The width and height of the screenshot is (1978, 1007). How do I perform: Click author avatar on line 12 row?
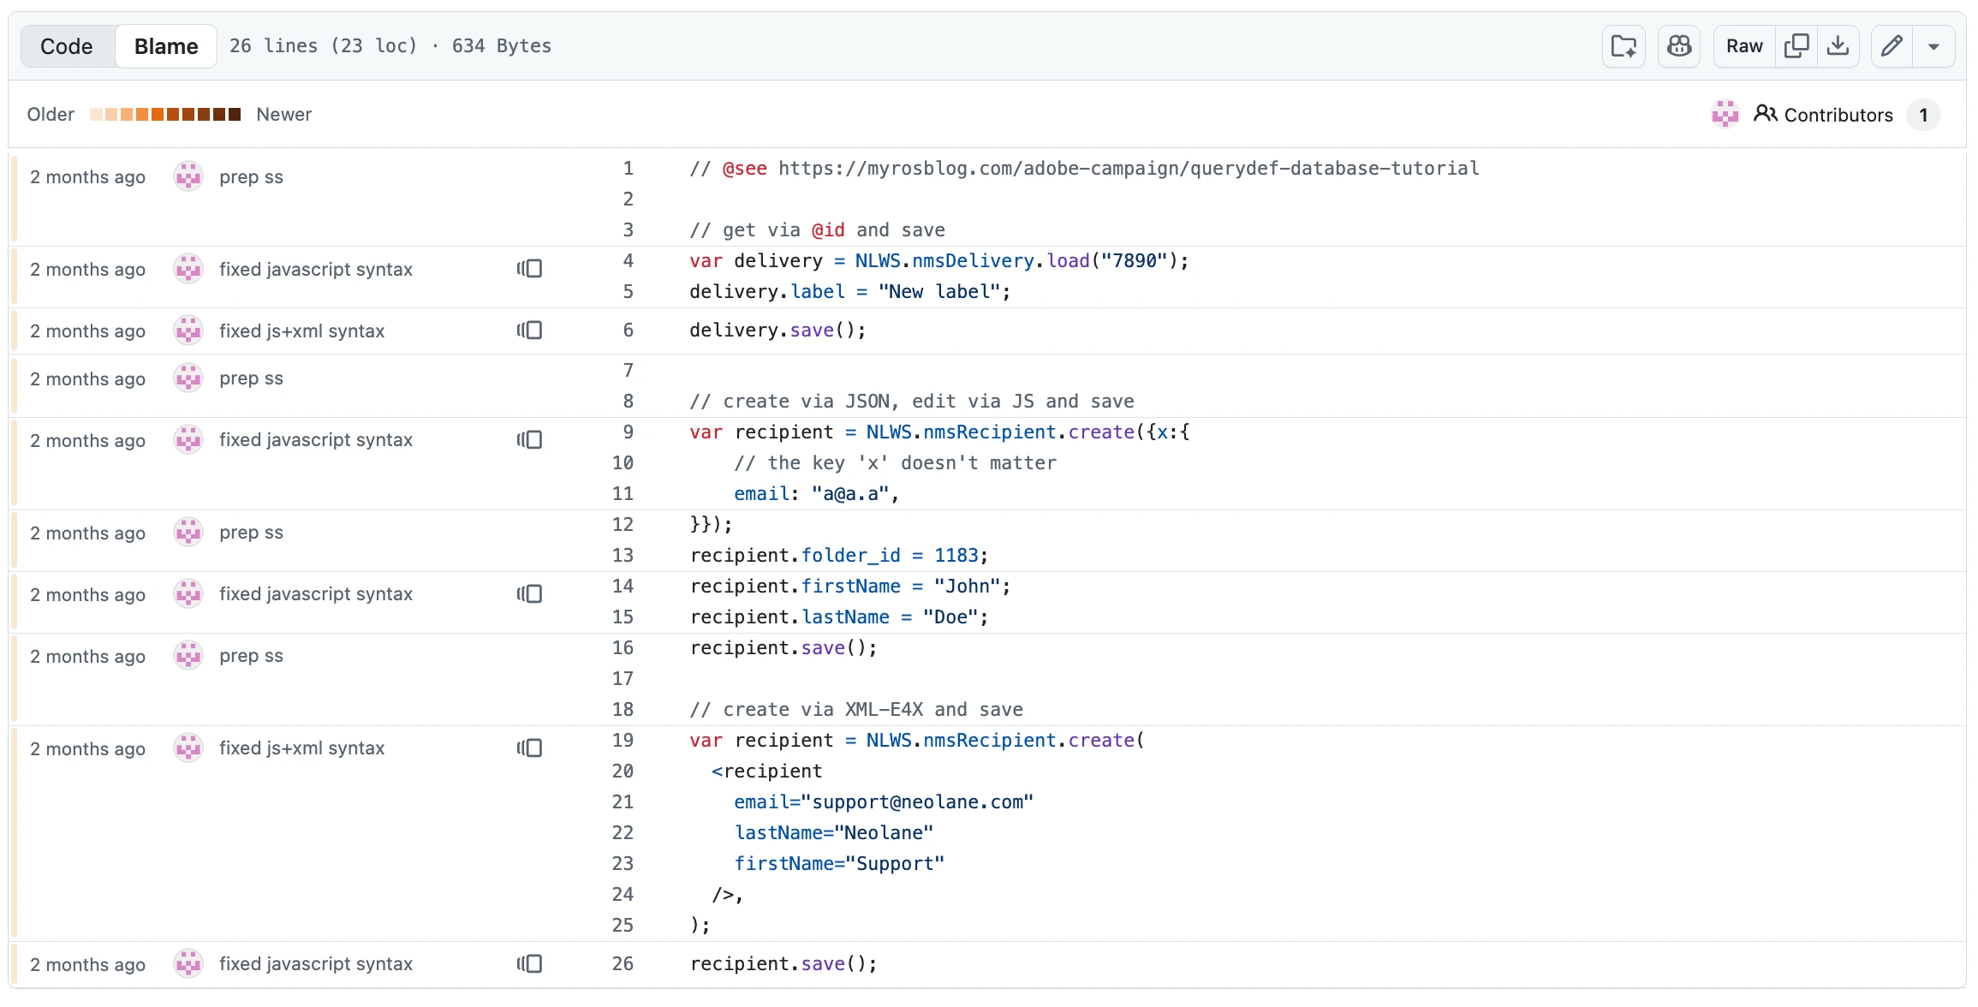tap(188, 533)
